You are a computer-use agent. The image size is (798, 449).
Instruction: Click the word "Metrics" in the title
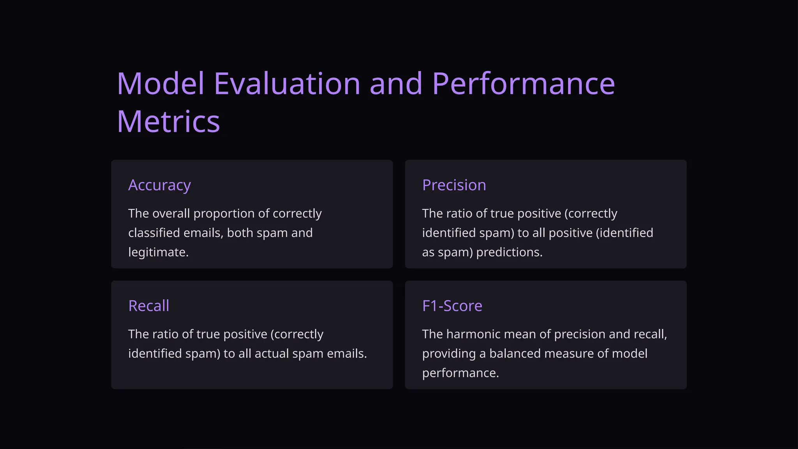168,122
